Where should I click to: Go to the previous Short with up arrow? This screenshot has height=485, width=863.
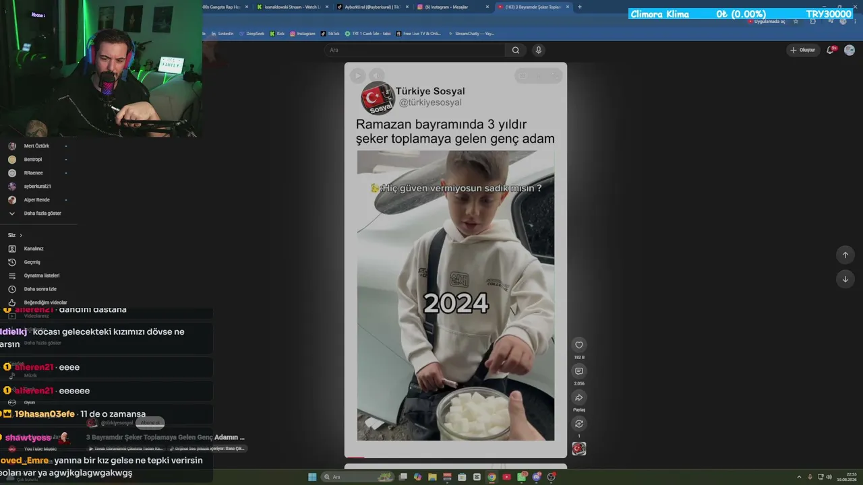click(845, 255)
